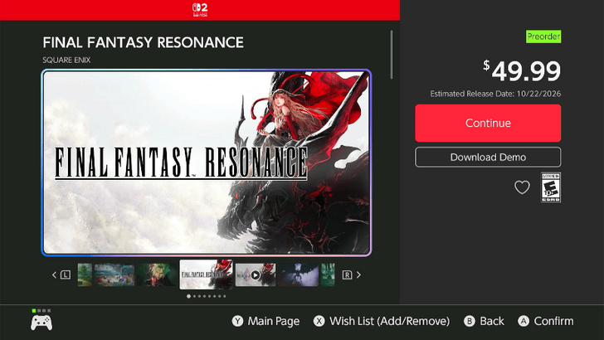Viewport: 604px width, 340px height.
Task: Go to next screenshot with right chevron
Action: [x=358, y=275]
